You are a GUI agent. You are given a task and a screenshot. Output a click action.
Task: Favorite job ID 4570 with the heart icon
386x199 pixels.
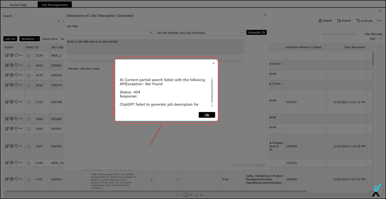tap(16, 75)
